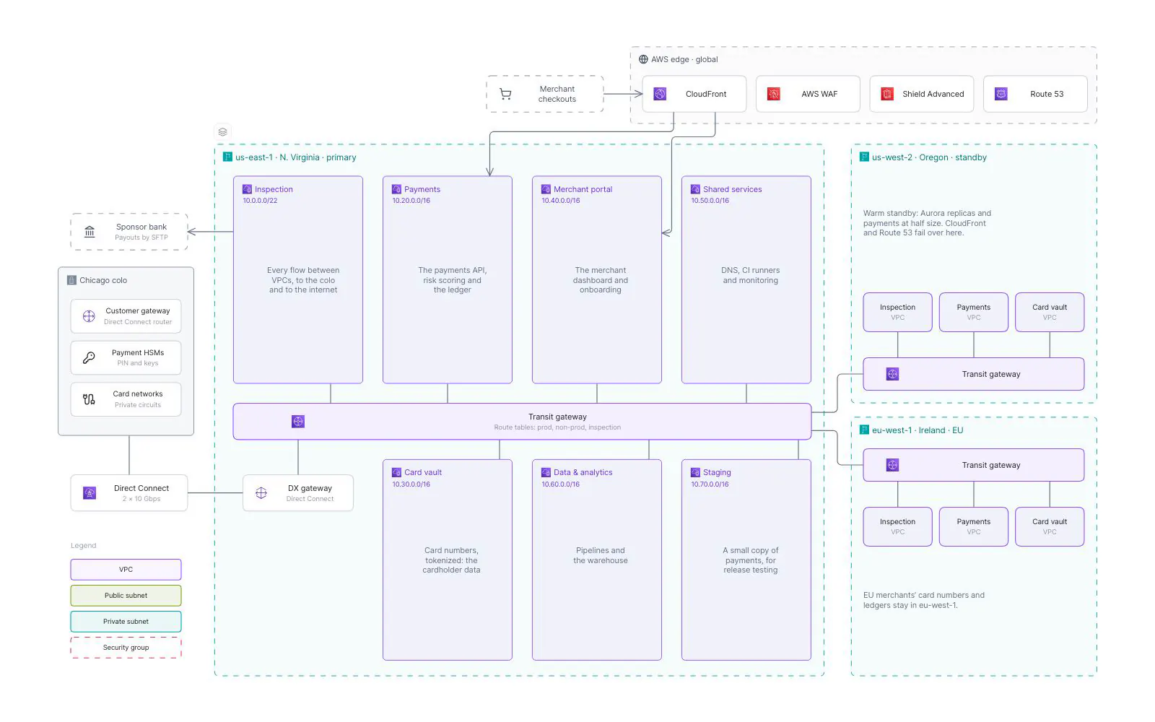Viewport: 1155px width, 722px height.
Task: Click the AWS edge globe icon
Action: point(643,59)
